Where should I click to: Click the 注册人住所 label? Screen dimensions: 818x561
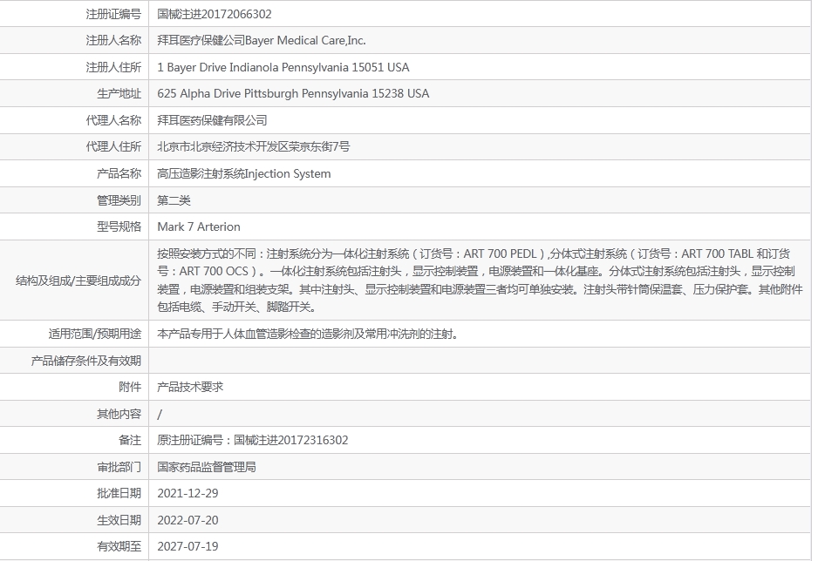pyautogui.click(x=113, y=67)
